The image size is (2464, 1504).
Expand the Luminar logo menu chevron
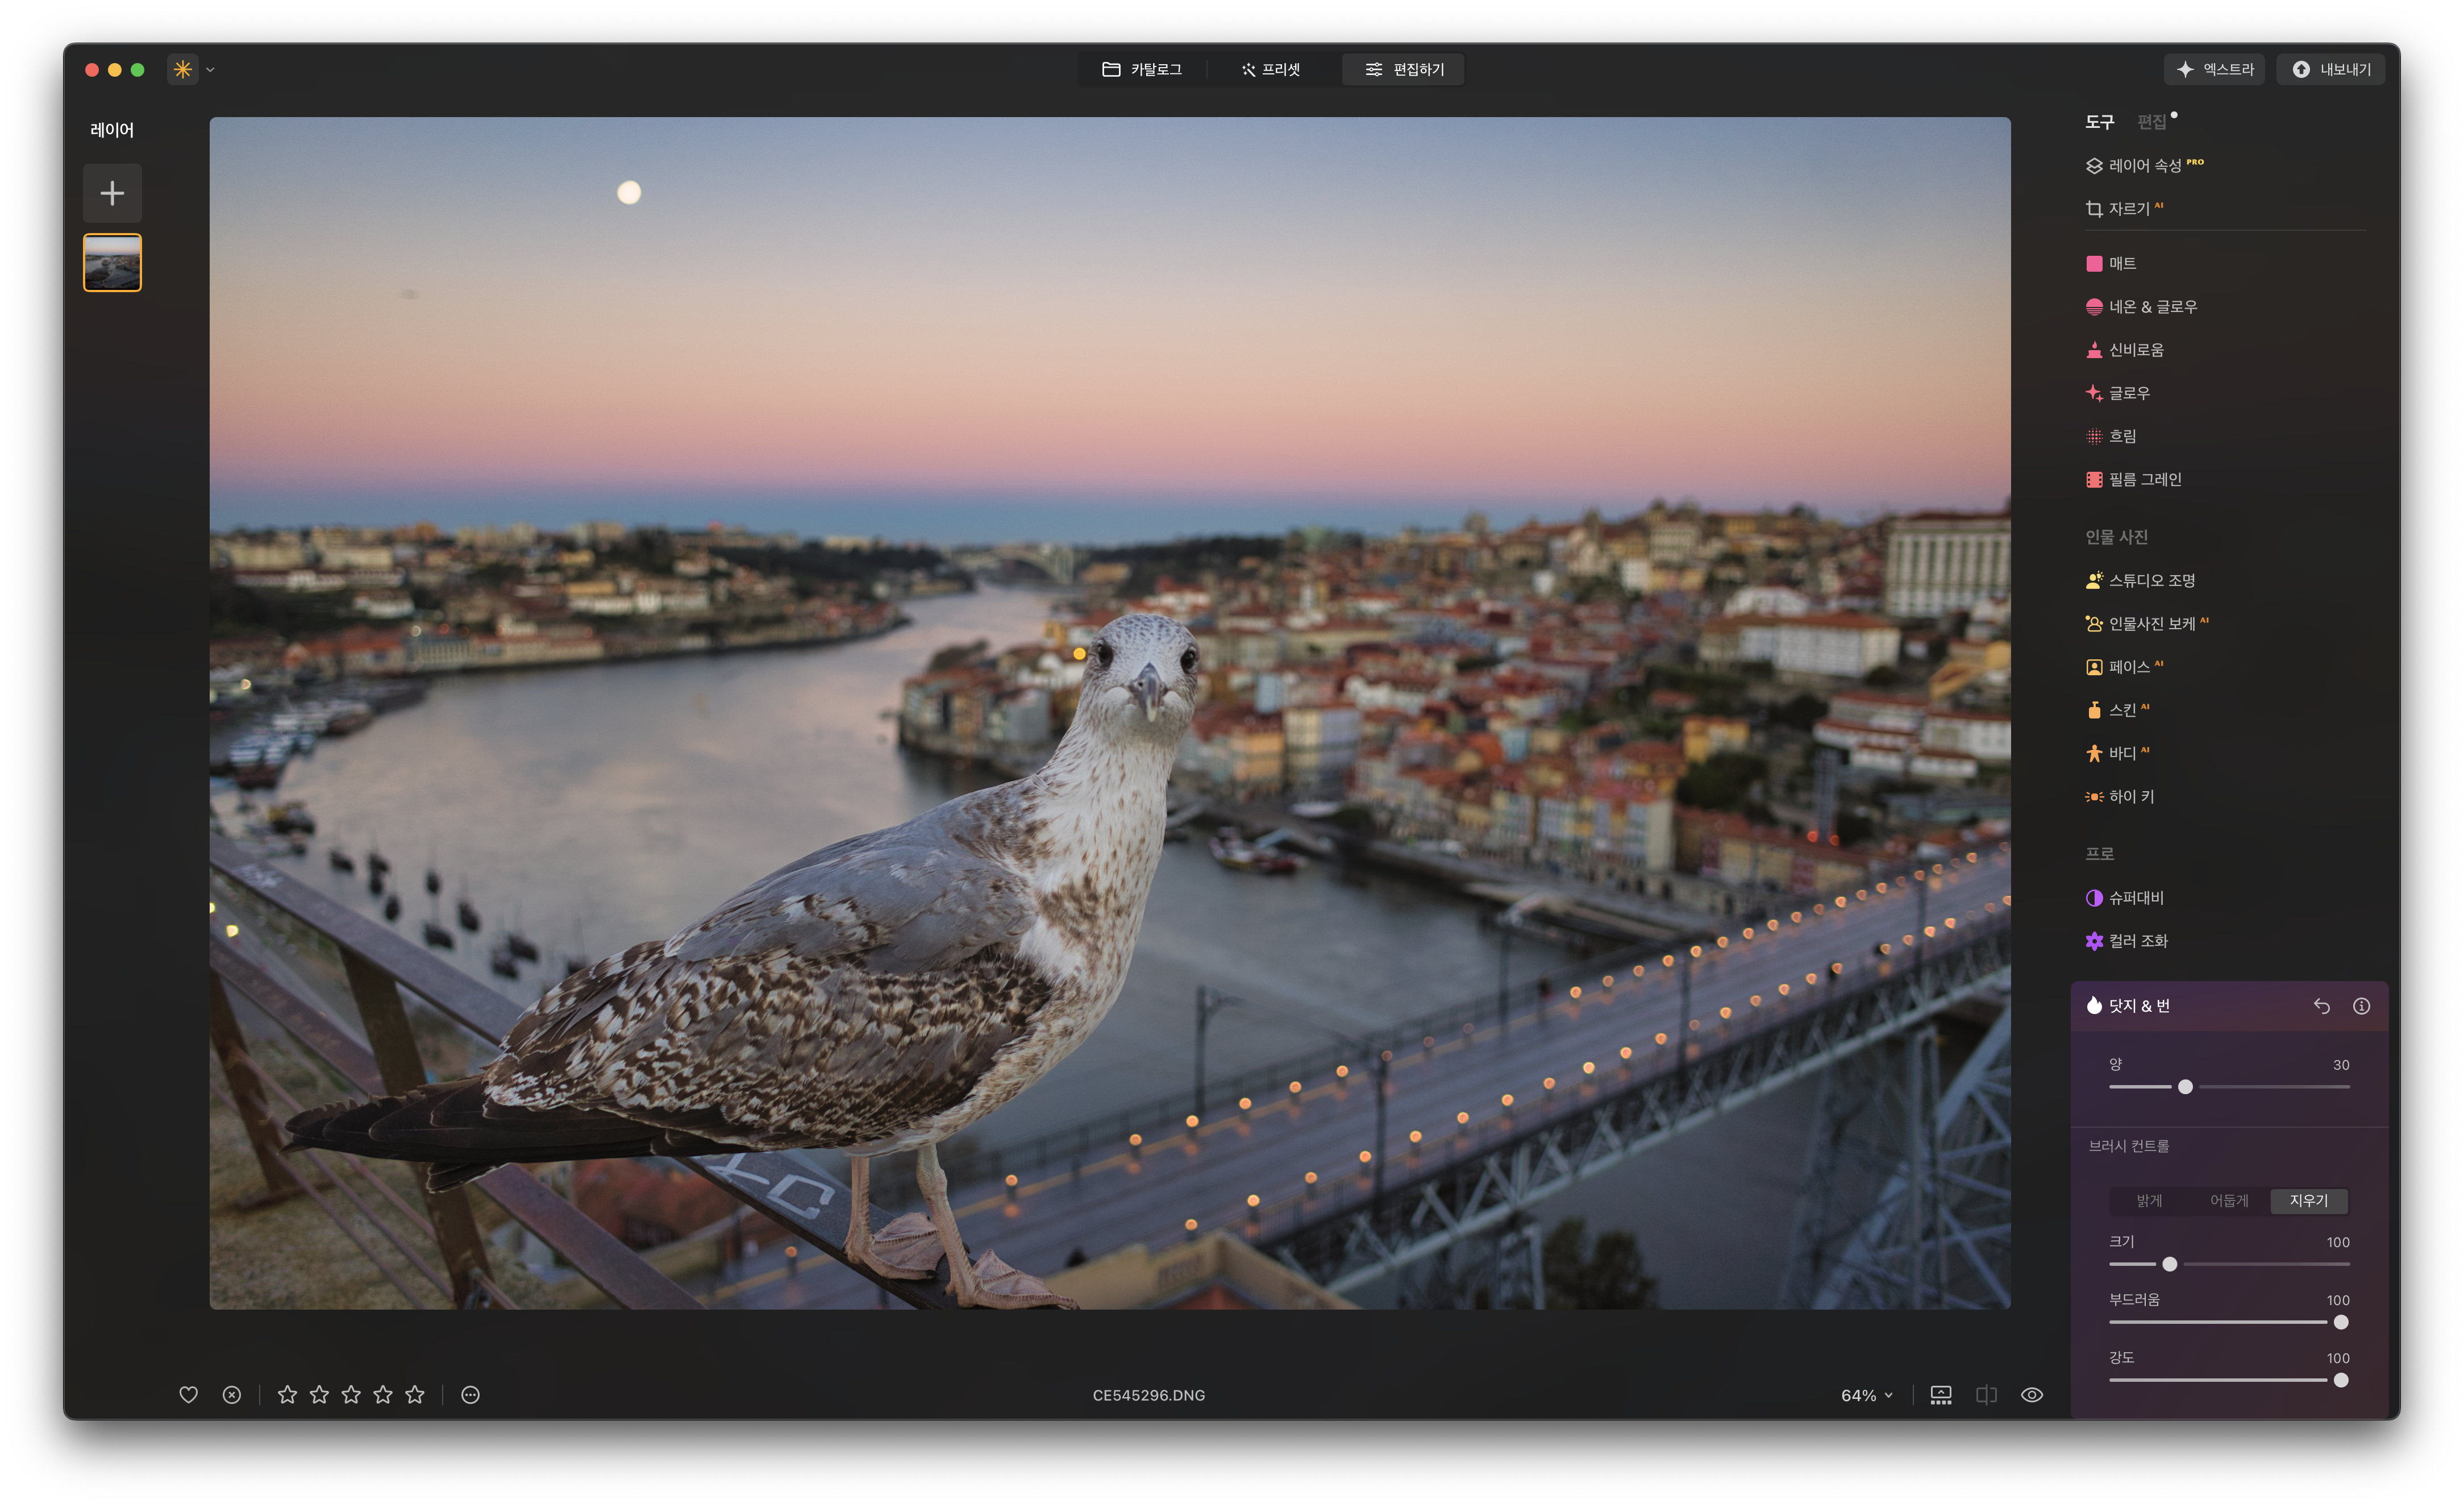click(210, 70)
